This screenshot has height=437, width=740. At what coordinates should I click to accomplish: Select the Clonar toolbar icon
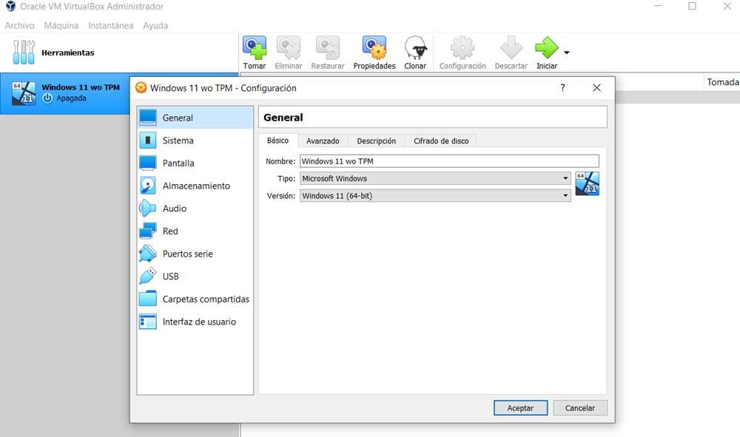tap(415, 48)
